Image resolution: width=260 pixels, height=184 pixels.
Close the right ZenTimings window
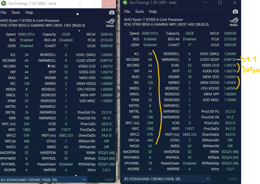(235, 3)
